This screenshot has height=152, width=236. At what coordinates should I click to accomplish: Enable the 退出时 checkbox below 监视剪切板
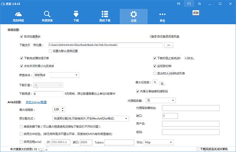pos(155,73)
